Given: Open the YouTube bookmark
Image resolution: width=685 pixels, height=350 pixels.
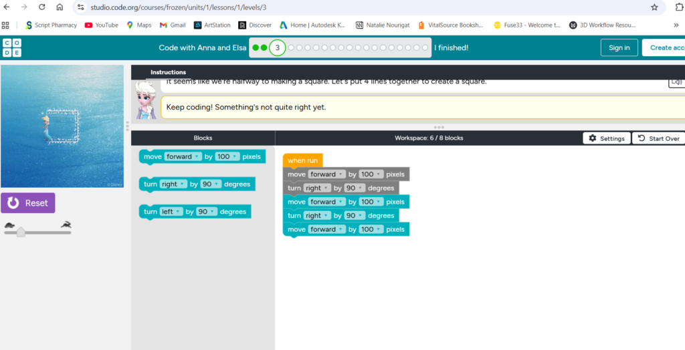Looking at the screenshot, I should coord(101,25).
